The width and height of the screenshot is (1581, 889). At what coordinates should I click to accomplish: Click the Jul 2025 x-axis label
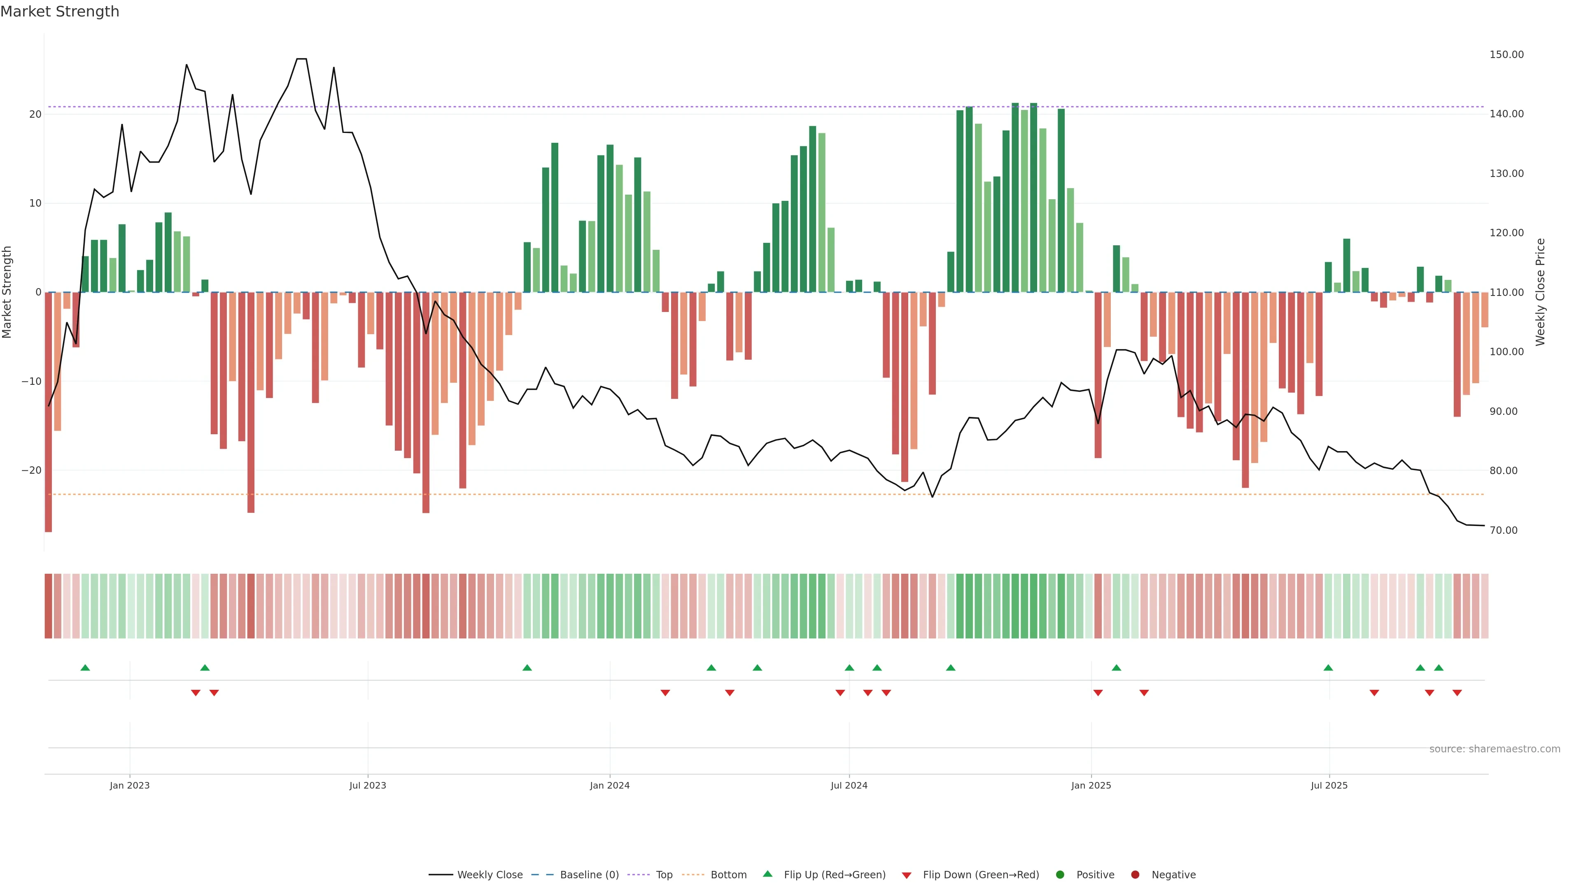tap(1329, 785)
